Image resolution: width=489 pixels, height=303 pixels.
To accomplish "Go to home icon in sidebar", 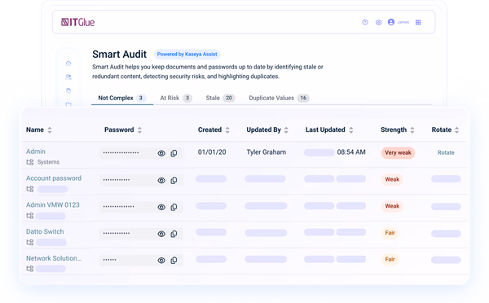I will pyautogui.click(x=68, y=64).
